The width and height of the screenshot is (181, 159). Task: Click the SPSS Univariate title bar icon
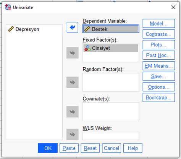click(x=8, y=7)
